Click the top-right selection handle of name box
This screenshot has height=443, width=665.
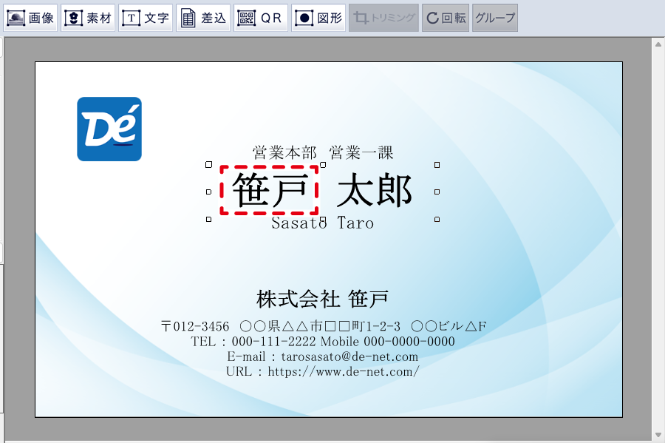pos(437,165)
